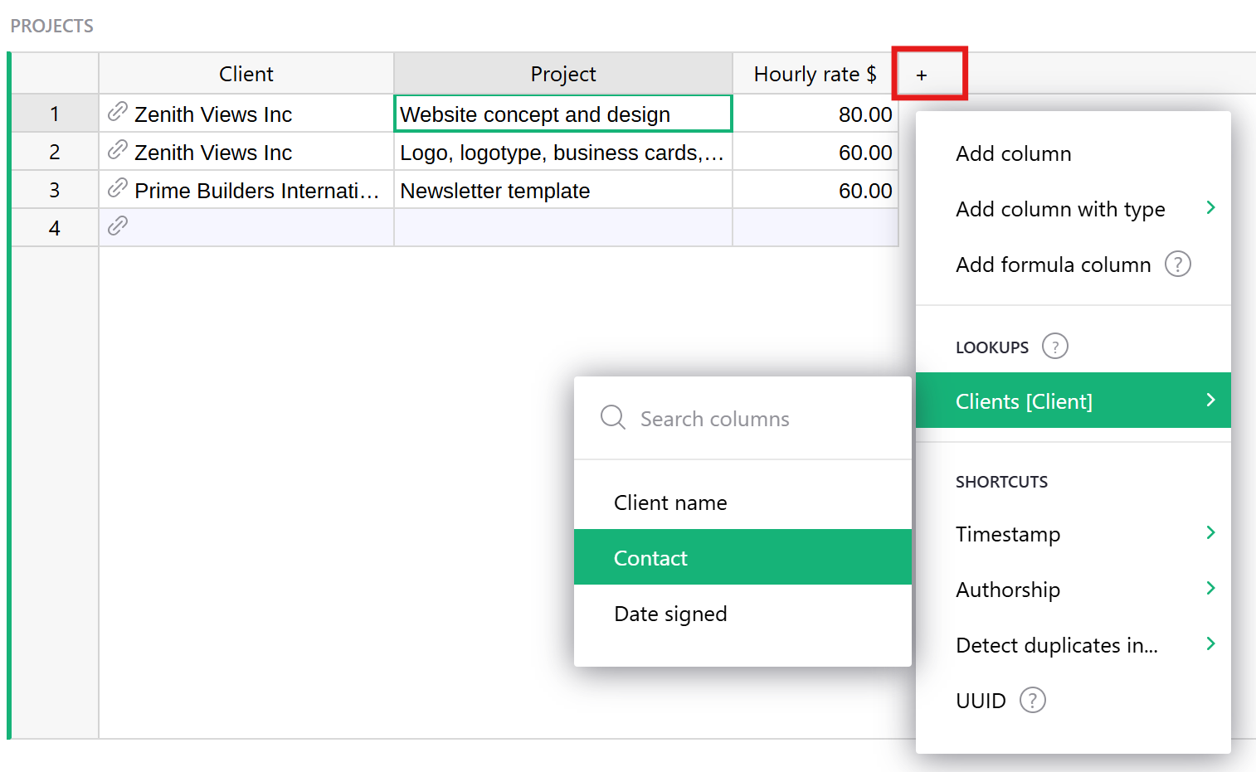
Task: Expand the Authorship shortcut submenu
Action: coord(1210,589)
